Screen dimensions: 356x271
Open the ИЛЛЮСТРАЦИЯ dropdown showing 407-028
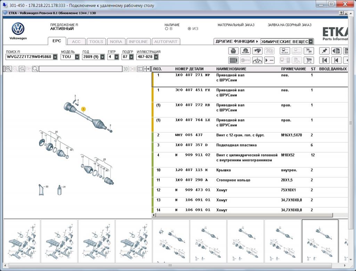(156, 57)
